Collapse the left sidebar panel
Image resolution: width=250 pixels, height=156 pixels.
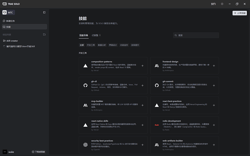[44, 12]
